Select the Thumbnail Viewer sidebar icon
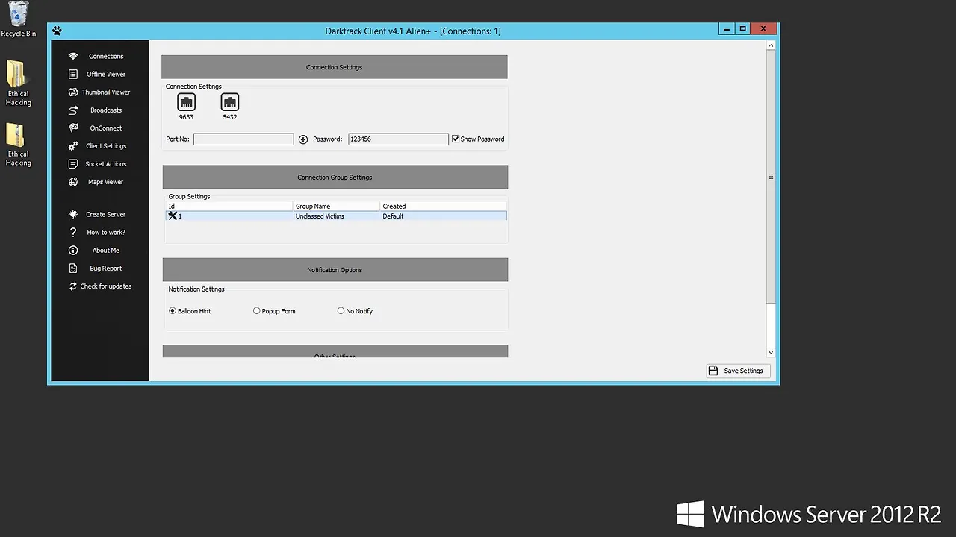The height and width of the screenshot is (537, 956). [73, 92]
